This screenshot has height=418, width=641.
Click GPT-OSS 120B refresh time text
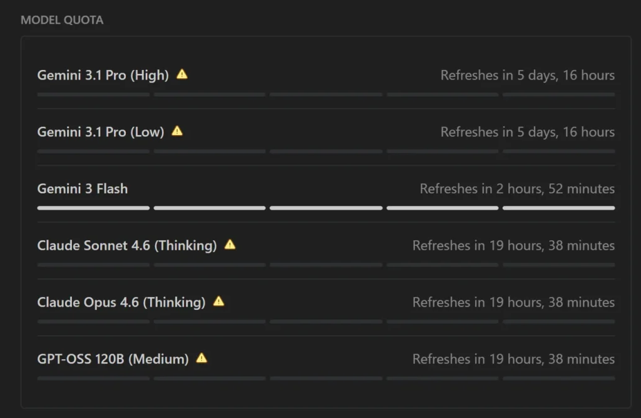(513, 359)
